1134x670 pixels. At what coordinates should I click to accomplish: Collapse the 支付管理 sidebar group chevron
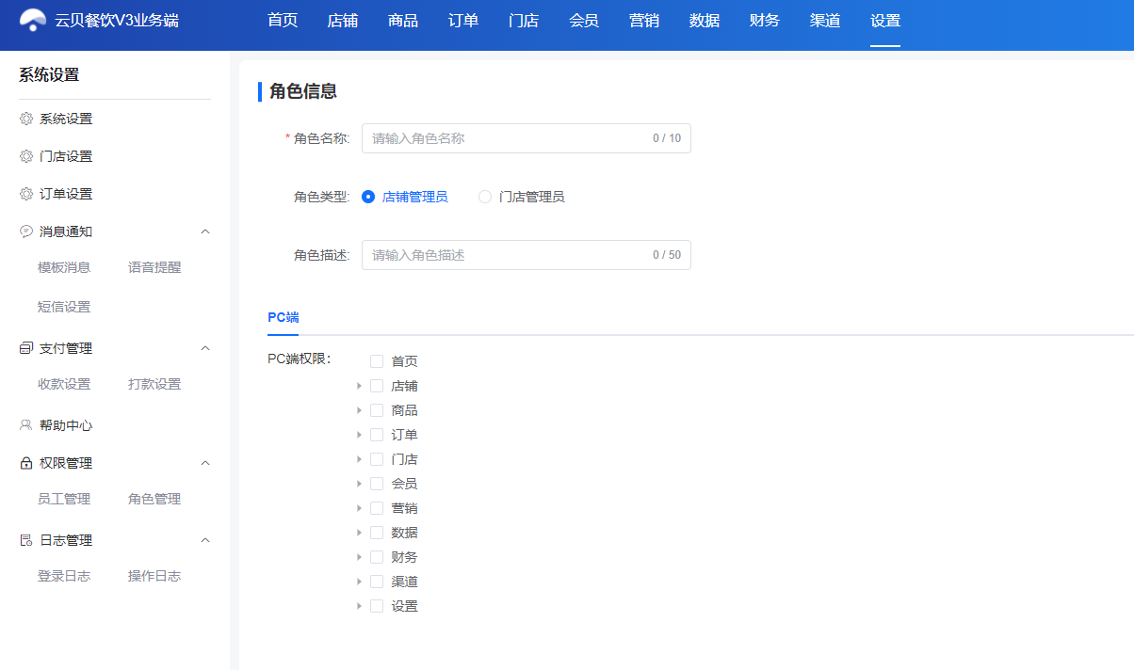205,348
